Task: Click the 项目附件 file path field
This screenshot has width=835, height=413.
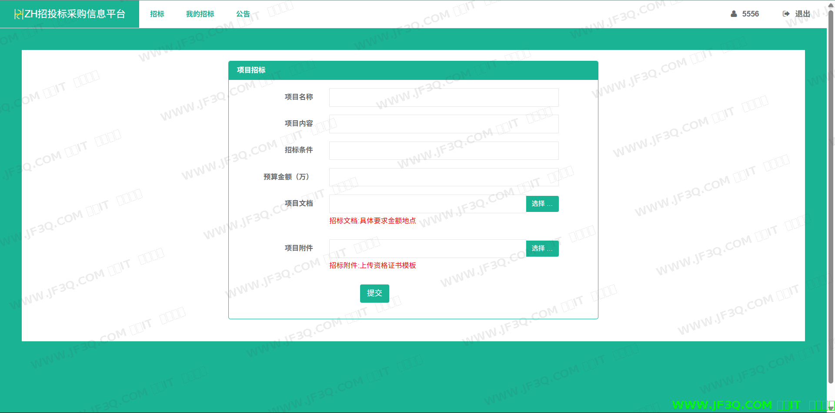Action: (428, 249)
